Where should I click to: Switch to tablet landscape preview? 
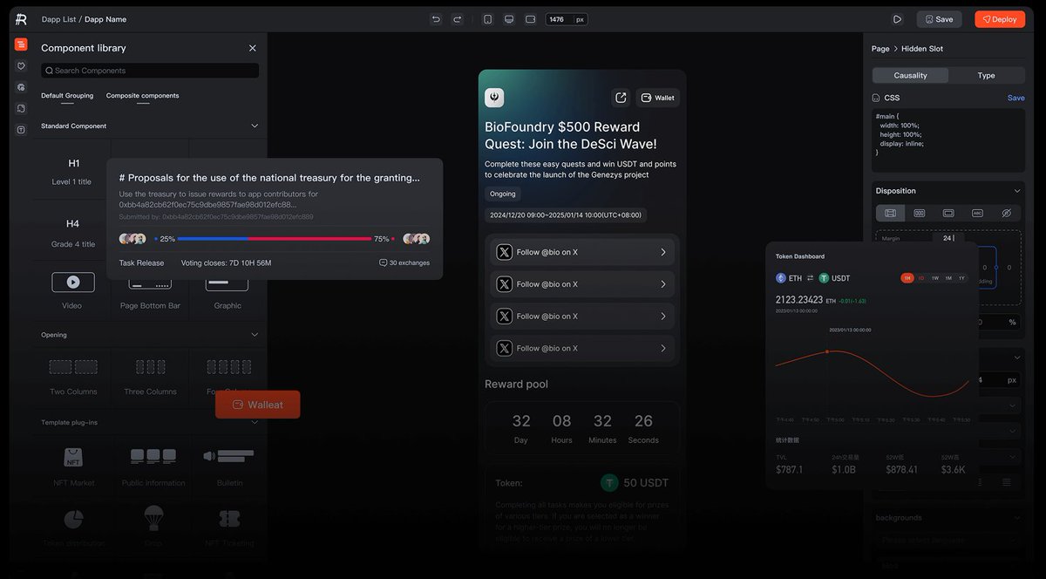pos(530,19)
